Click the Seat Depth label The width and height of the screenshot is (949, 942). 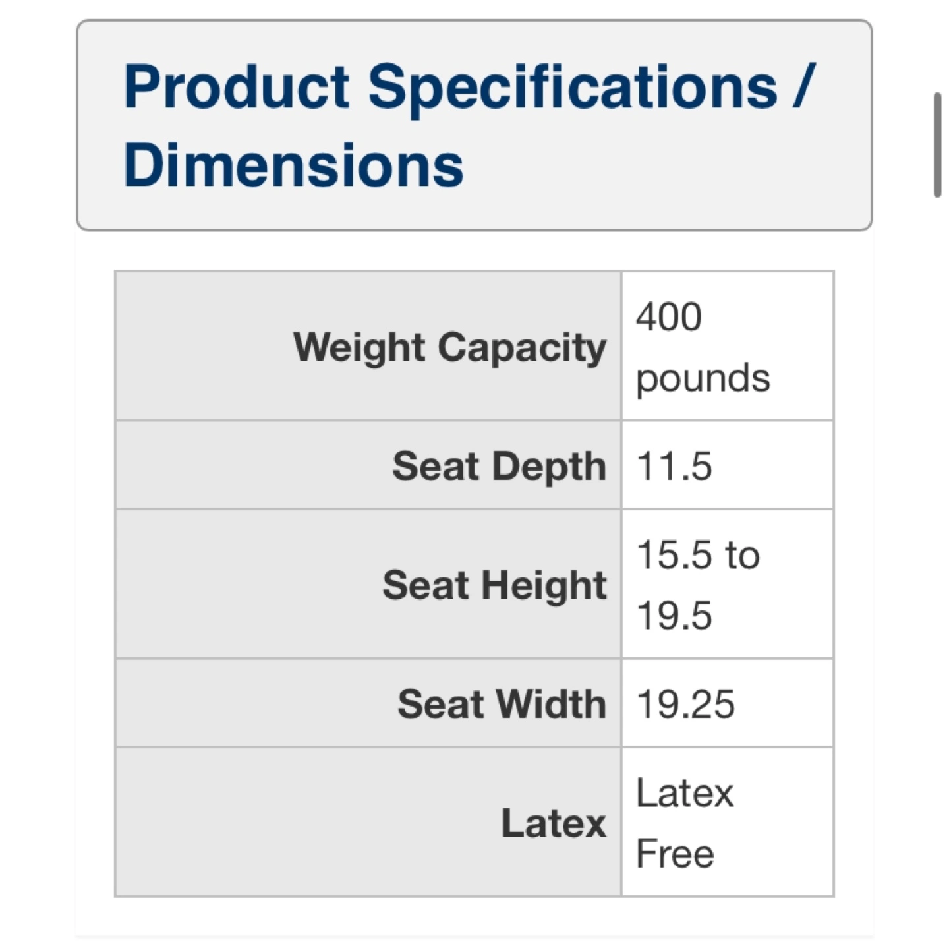click(x=499, y=466)
